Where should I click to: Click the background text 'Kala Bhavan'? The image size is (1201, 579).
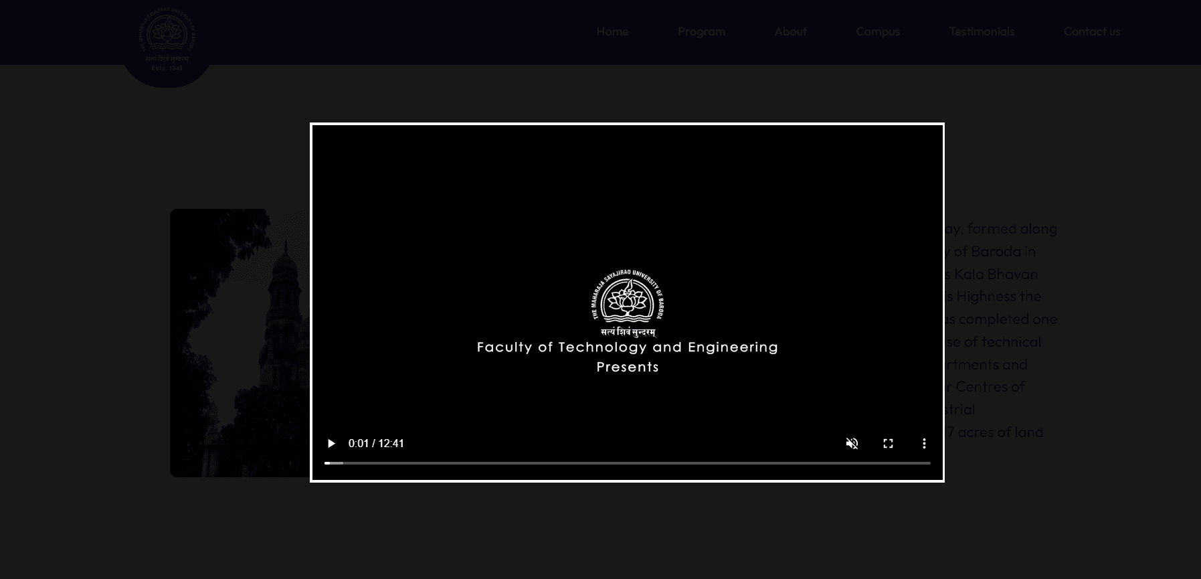(996, 274)
